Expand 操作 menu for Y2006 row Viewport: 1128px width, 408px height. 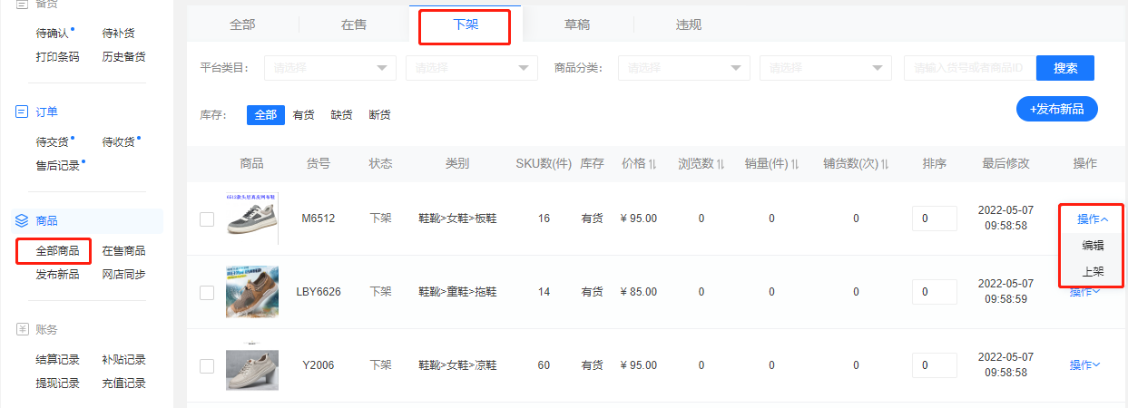[1084, 365]
